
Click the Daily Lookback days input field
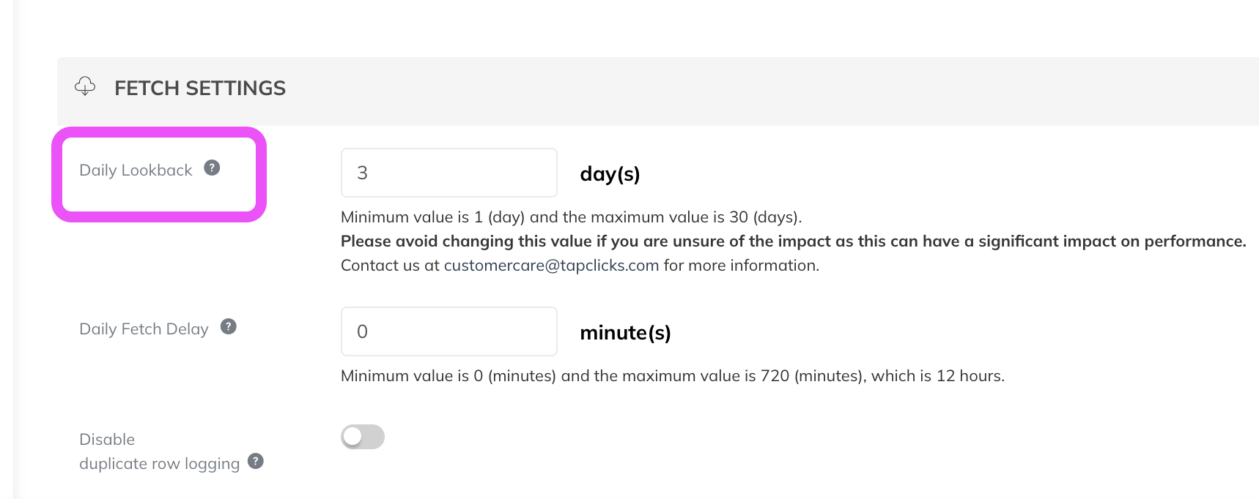point(449,173)
